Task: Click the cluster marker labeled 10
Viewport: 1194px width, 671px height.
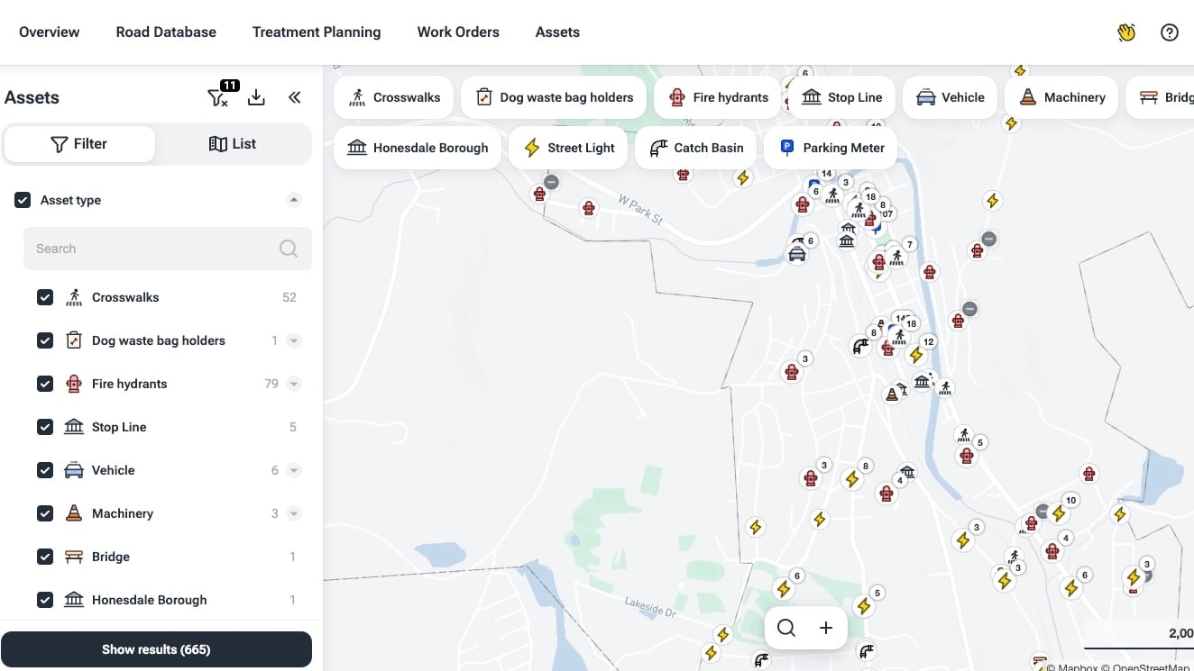Action: pos(1070,500)
